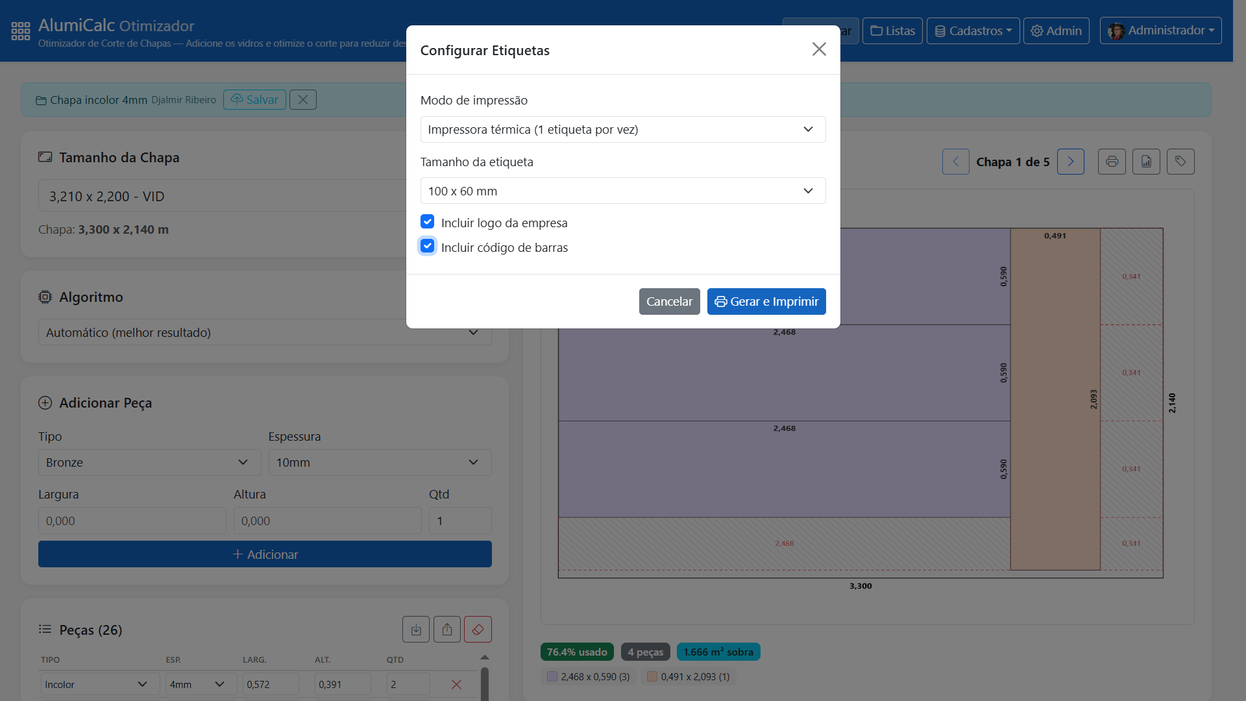
Task: Click the Adicionar piece button
Action: coord(265,554)
